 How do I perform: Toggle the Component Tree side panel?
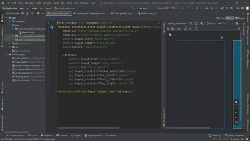click(x=164, y=117)
